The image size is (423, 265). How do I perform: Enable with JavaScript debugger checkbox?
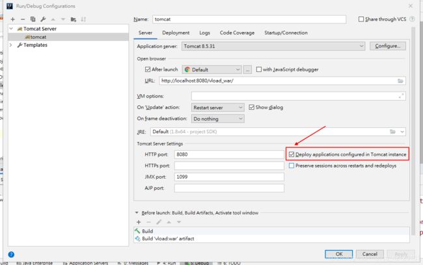(259, 69)
